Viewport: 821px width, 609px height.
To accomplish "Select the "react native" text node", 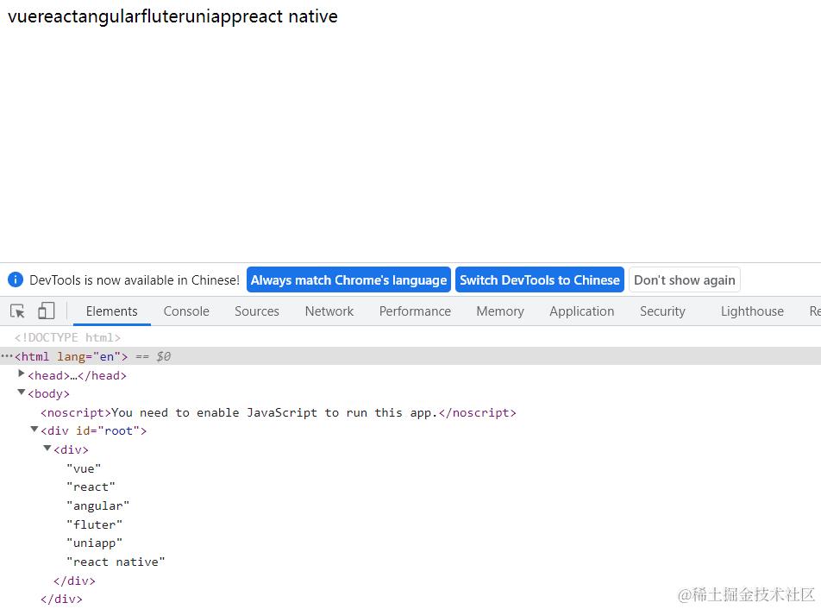I will 116,562.
